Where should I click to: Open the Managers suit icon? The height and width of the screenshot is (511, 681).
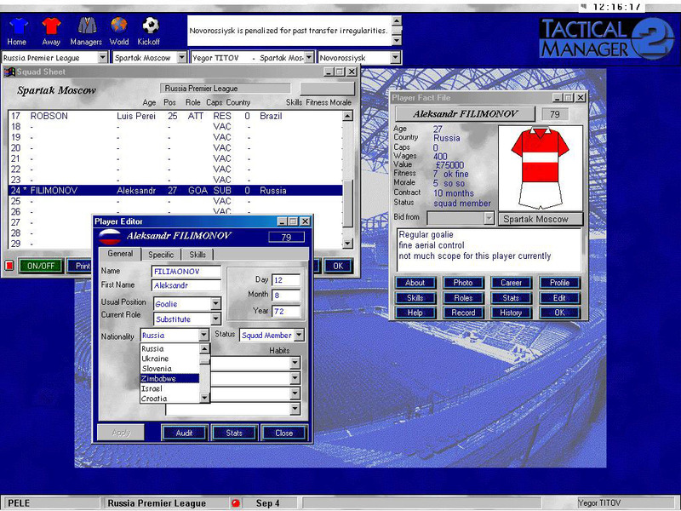(x=85, y=26)
